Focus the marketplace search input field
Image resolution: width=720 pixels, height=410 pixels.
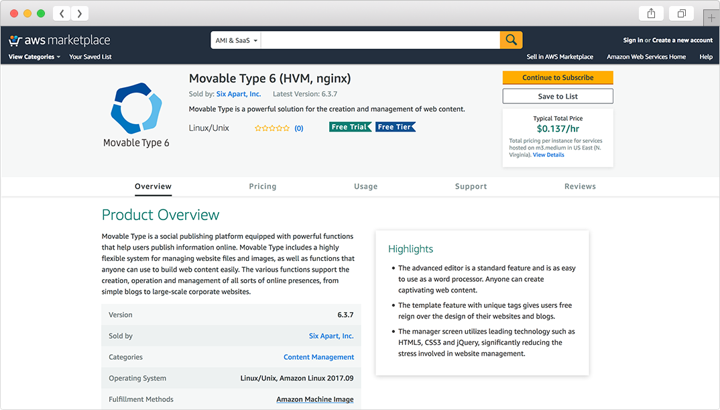pos(381,40)
